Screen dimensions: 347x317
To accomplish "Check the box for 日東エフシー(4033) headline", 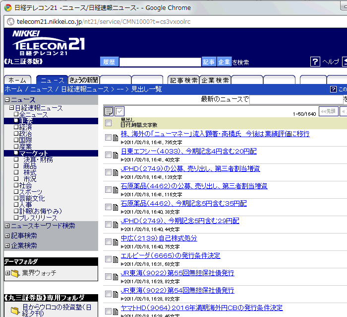I will 108,155.
